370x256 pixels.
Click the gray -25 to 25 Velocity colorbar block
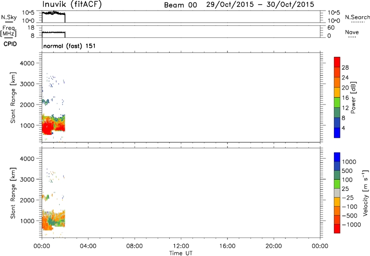tap(337, 193)
